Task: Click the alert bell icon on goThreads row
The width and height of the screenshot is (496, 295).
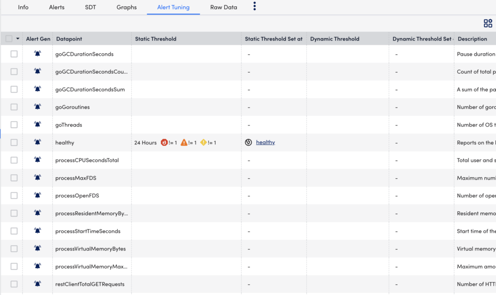Action: 38,124
